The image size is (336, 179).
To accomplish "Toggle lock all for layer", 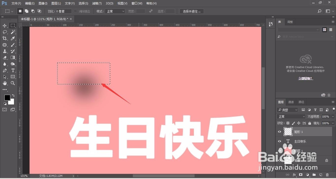I will pos(310,123).
